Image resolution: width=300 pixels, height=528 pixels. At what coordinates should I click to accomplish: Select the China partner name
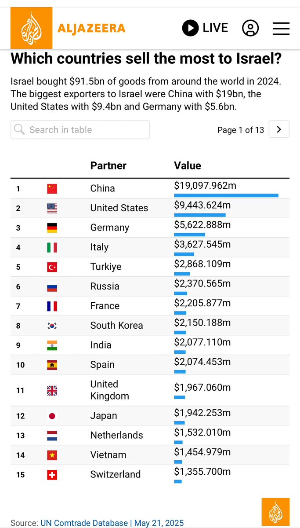click(x=102, y=188)
